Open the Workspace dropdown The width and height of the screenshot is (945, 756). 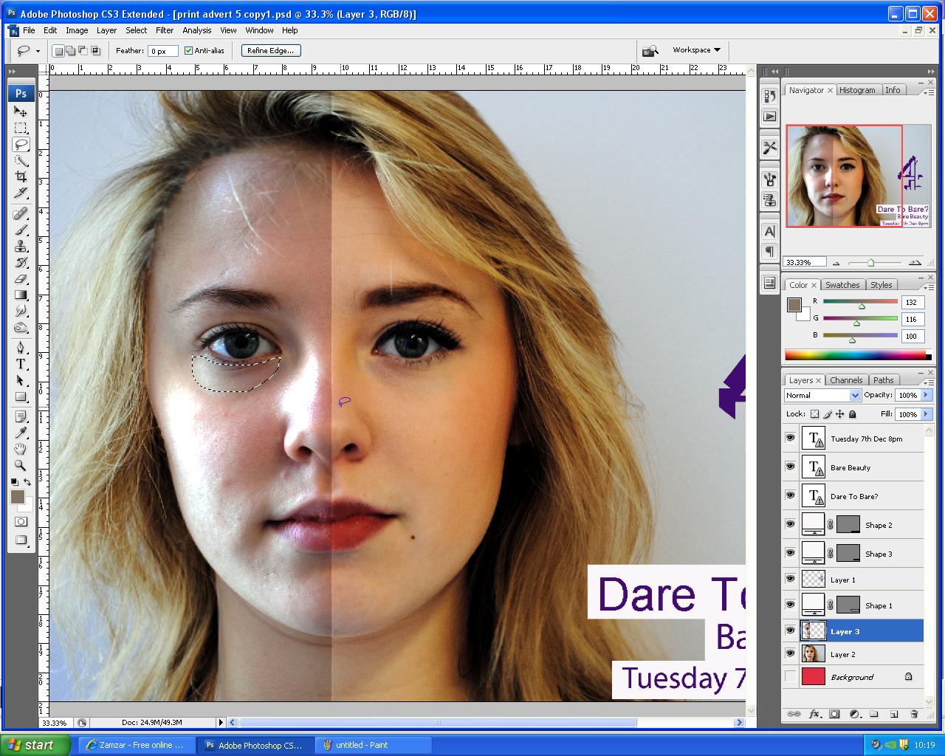(696, 50)
